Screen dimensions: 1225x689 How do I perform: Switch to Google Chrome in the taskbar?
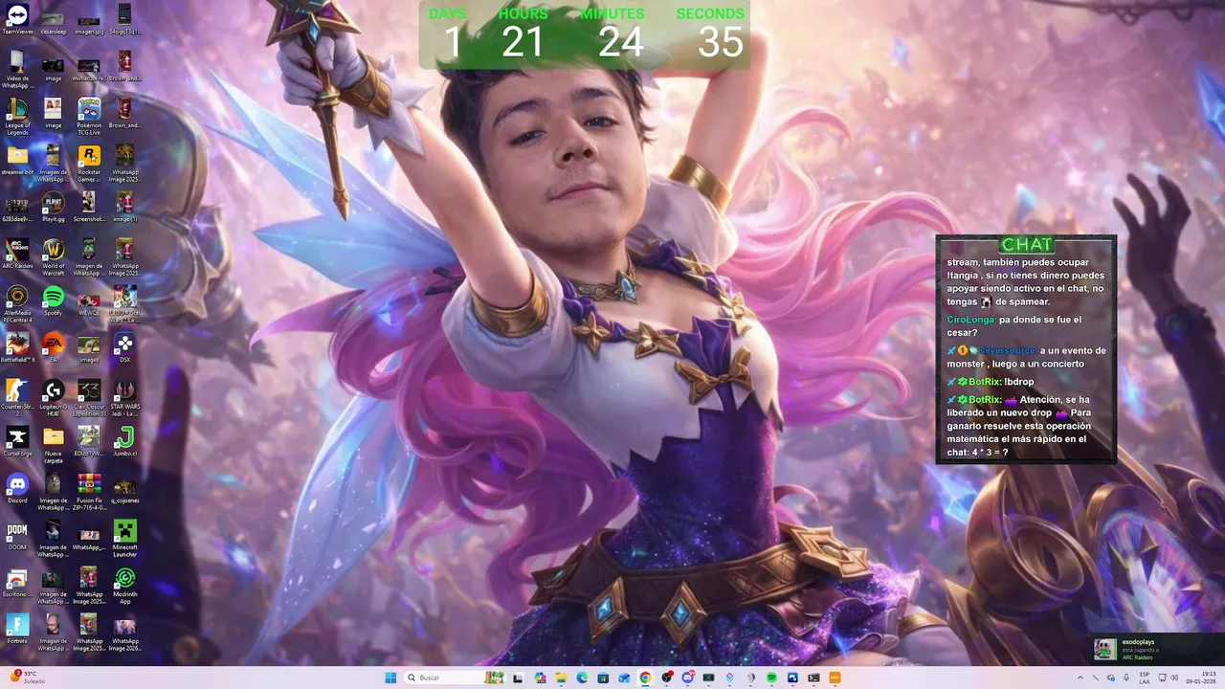click(645, 678)
